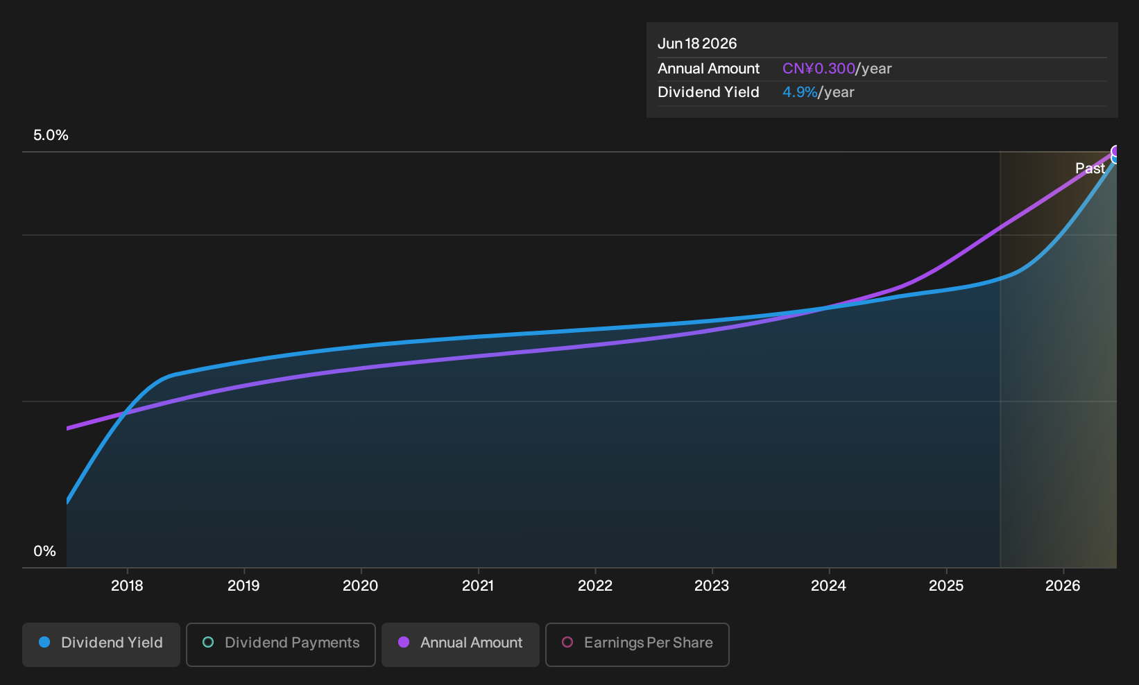Click the Past label on chart
The width and height of the screenshot is (1139, 685).
tap(1090, 168)
